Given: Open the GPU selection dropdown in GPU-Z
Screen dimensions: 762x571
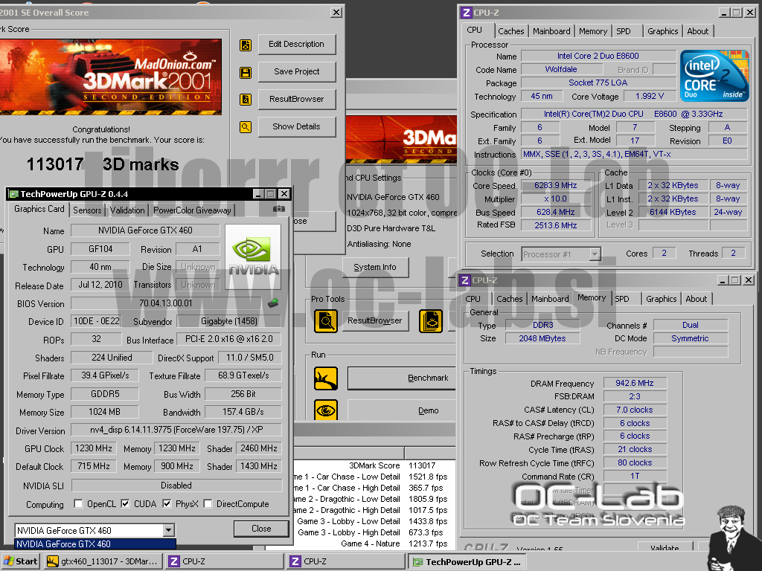Looking at the screenshot, I should pos(169,530).
